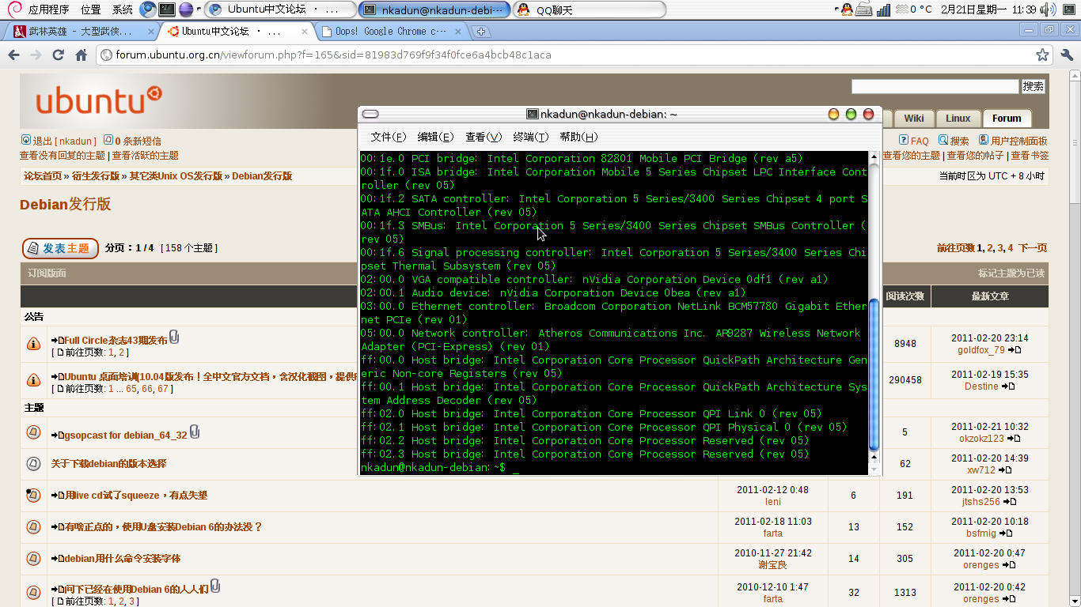Click attachment paperclip on gsopcast topic

[195, 432]
